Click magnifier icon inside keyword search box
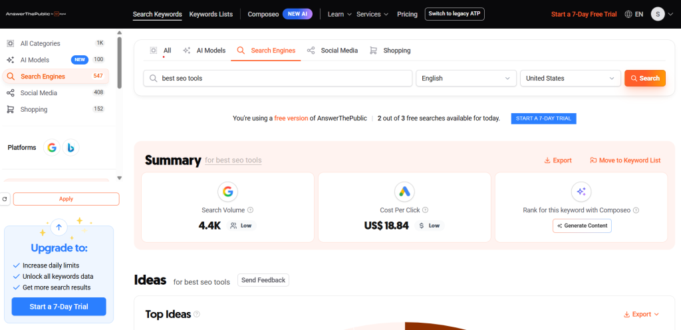The width and height of the screenshot is (681, 330). click(153, 78)
